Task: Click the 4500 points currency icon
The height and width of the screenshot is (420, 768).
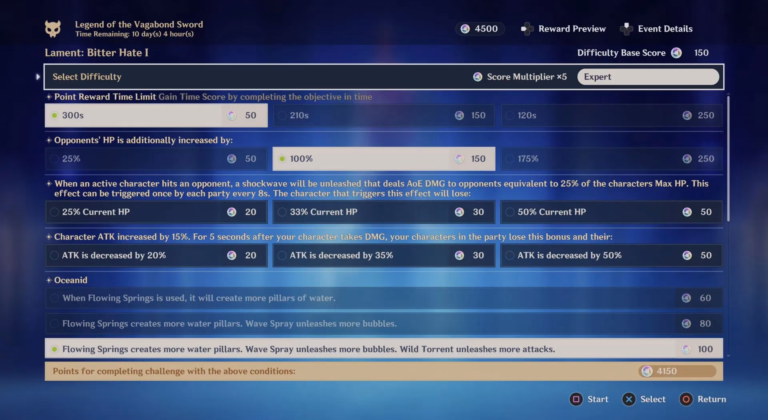Action: (x=465, y=29)
